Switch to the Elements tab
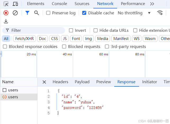 (36, 4)
